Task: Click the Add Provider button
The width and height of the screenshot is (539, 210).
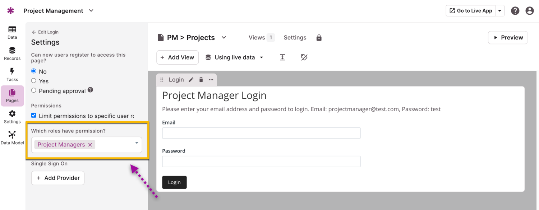Action: point(58,178)
